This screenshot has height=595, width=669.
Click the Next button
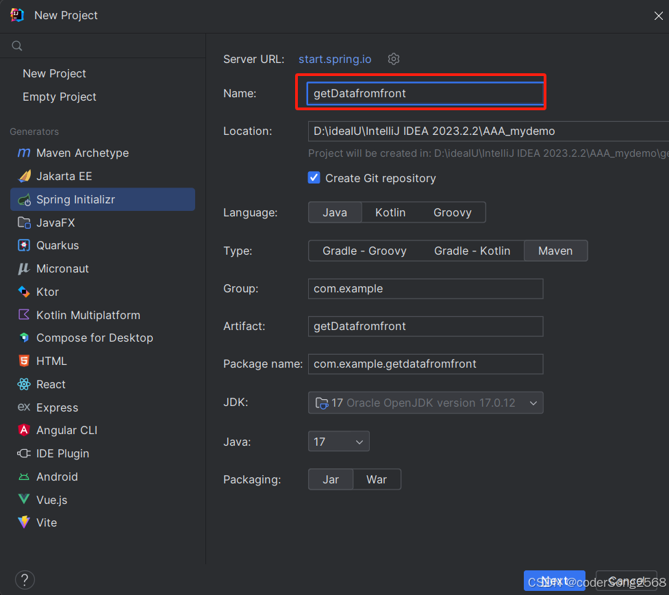pos(554,581)
